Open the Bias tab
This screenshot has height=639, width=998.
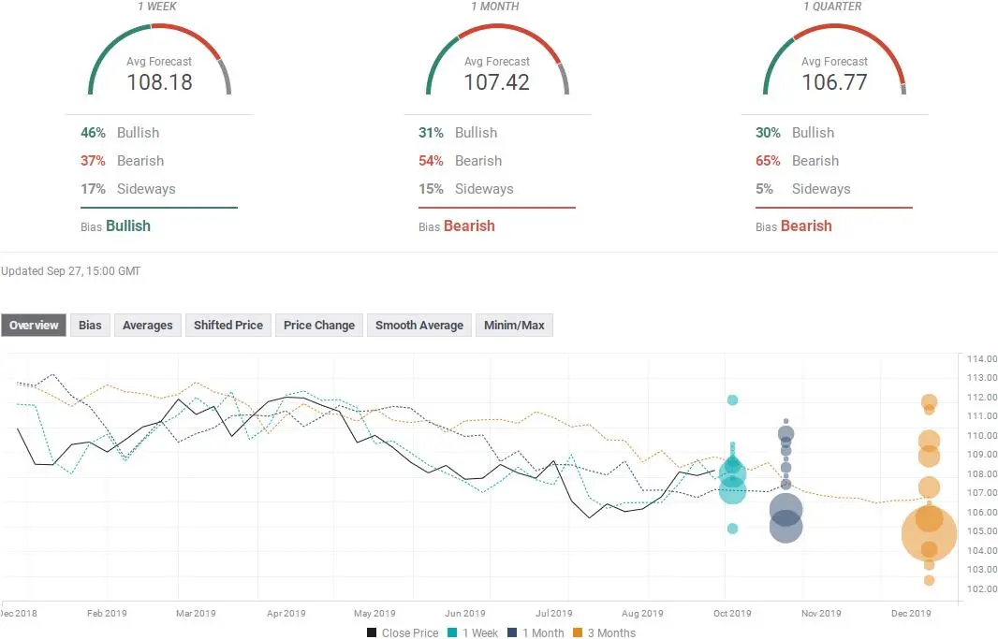click(x=90, y=325)
